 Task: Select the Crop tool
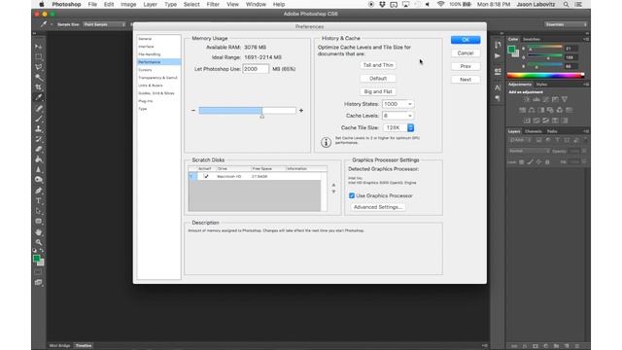pos(39,87)
